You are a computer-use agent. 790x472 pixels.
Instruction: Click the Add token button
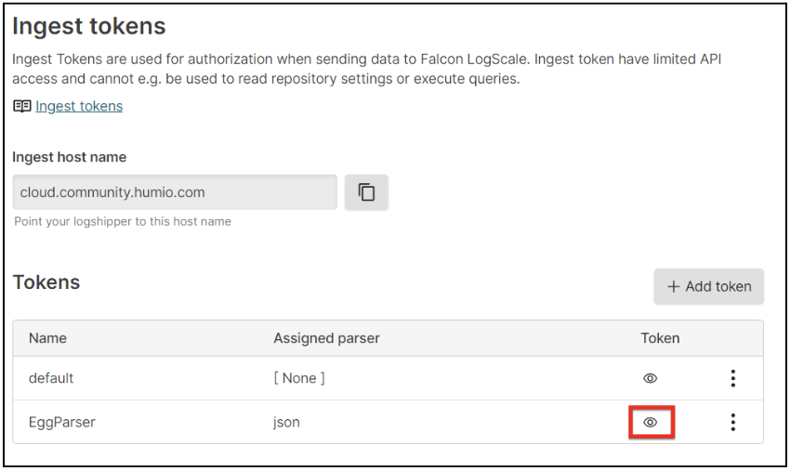click(709, 286)
